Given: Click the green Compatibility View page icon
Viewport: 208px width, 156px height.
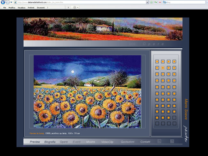Looking at the screenshot, I should [x=151, y=2].
